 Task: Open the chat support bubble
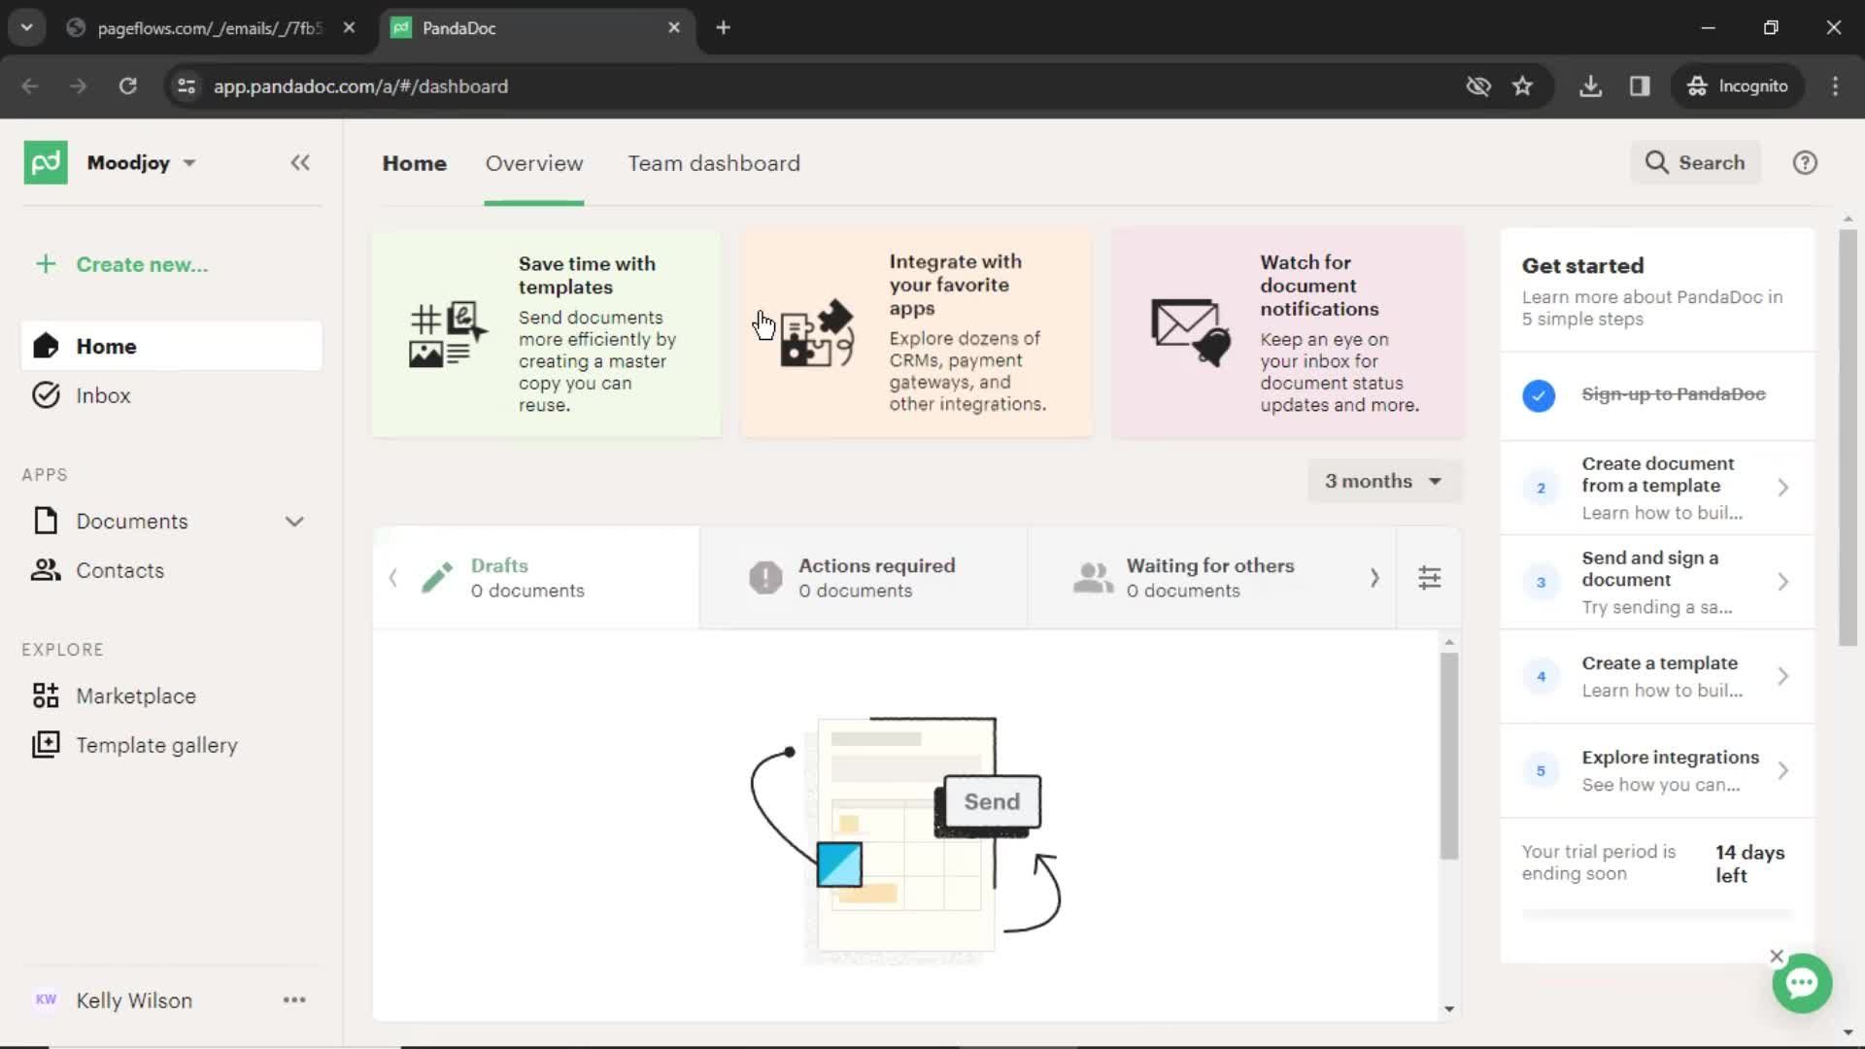click(1802, 984)
